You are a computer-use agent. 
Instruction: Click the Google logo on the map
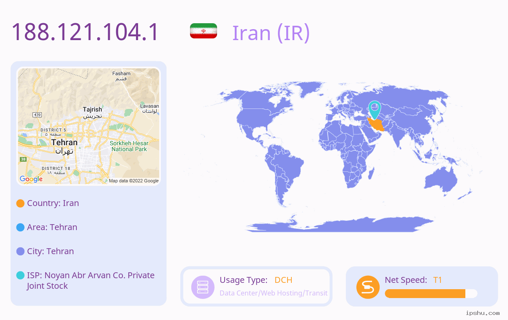(31, 179)
